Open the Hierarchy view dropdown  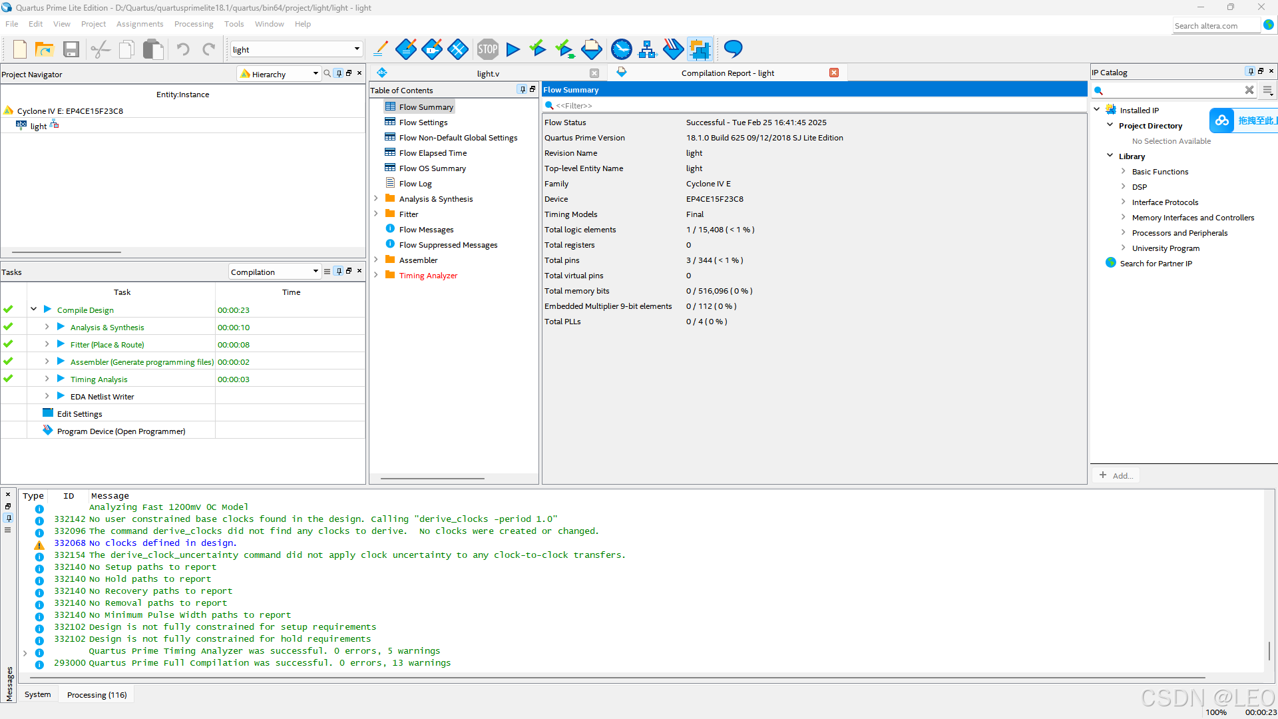tap(316, 74)
